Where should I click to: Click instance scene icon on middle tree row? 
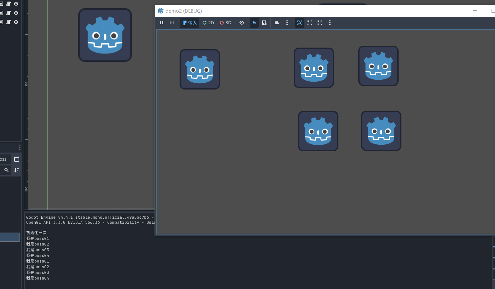1,13
